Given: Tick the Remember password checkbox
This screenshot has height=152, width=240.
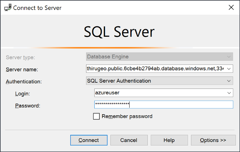Looking at the screenshot, I should click(96, 116).
